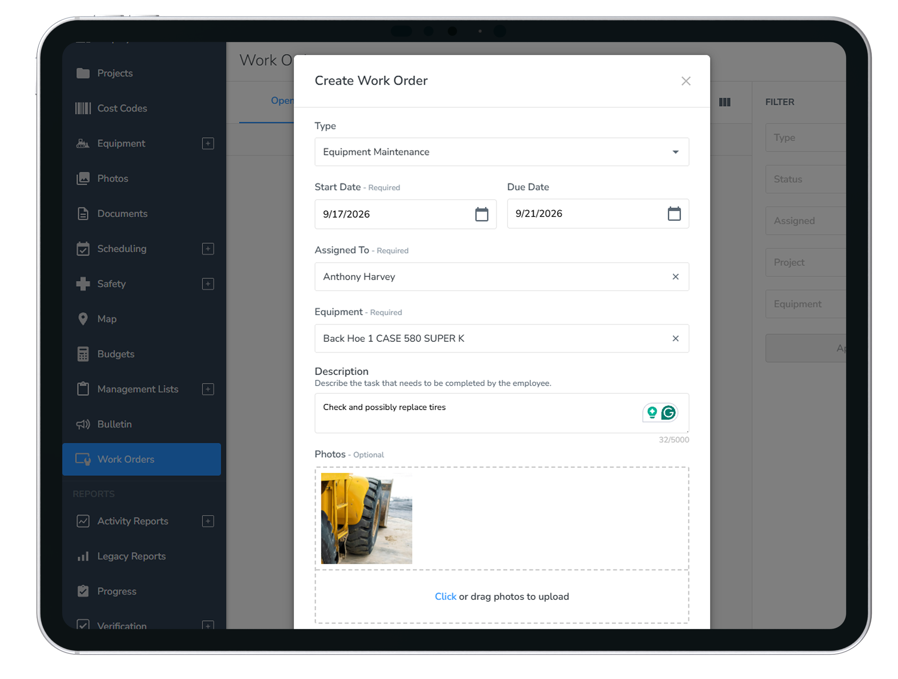Expand the Activity Reports section
Image resolution: width=898 pixels, height=679 pixels.
coord(208,521)
